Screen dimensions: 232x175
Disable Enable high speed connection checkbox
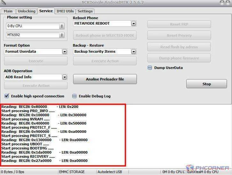(x=7, y=96)
